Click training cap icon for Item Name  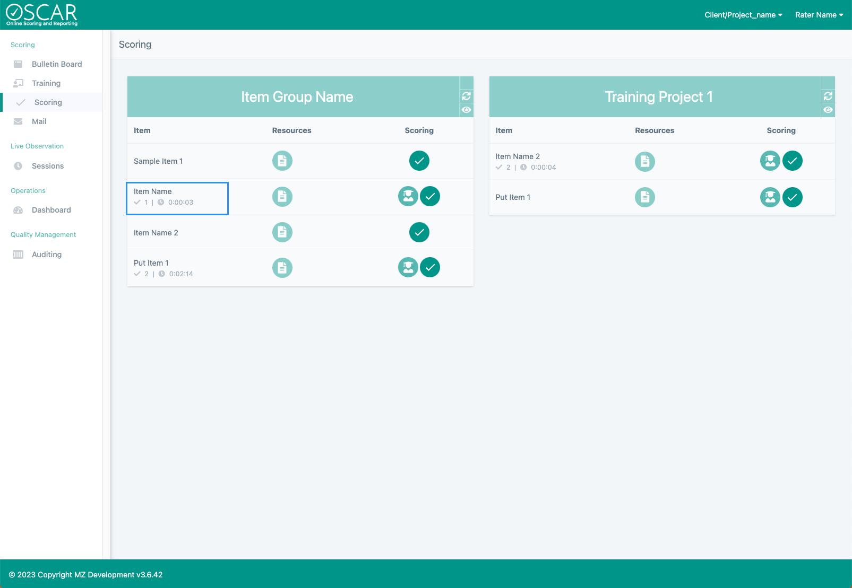click(x=408, y=196)
